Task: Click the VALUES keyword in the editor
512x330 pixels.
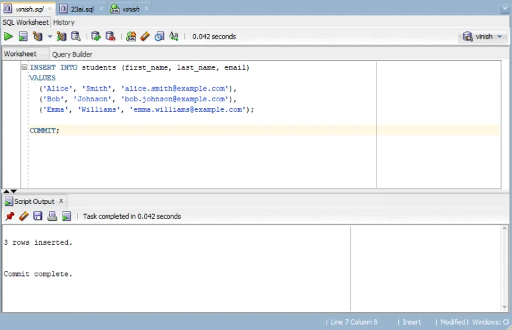Action: tap(43, 78)
